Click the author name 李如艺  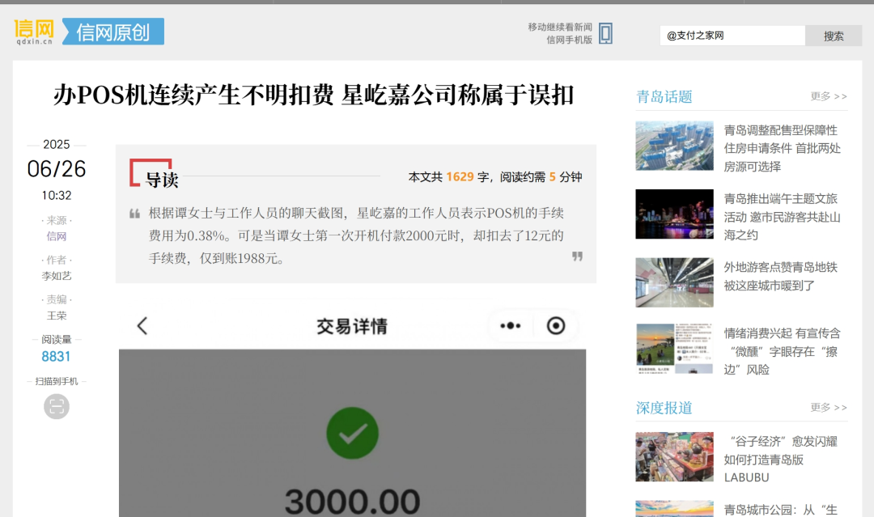pyautogui.click(x=57, y=276)
